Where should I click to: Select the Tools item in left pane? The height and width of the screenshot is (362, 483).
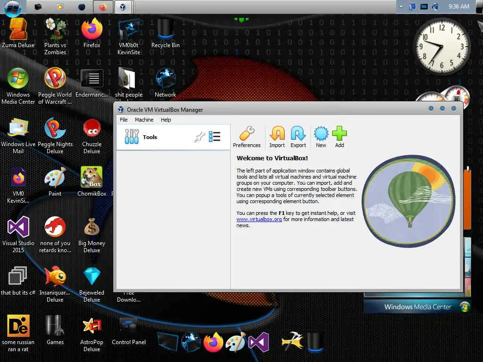pos(173,137)
